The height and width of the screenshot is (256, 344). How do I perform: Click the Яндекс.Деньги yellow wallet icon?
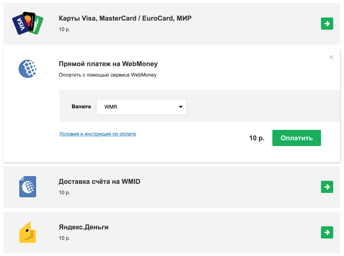pyautogui.click(x=28, y=232)
